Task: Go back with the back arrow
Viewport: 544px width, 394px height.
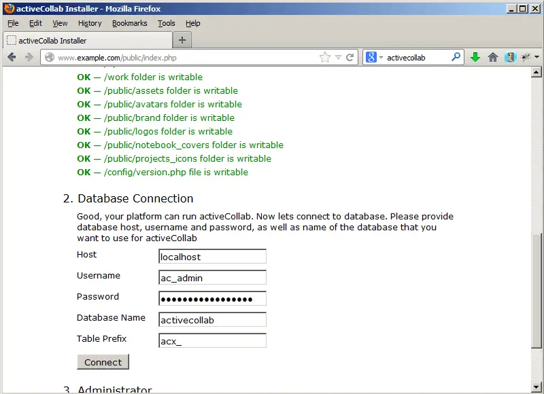Action: 12,57
